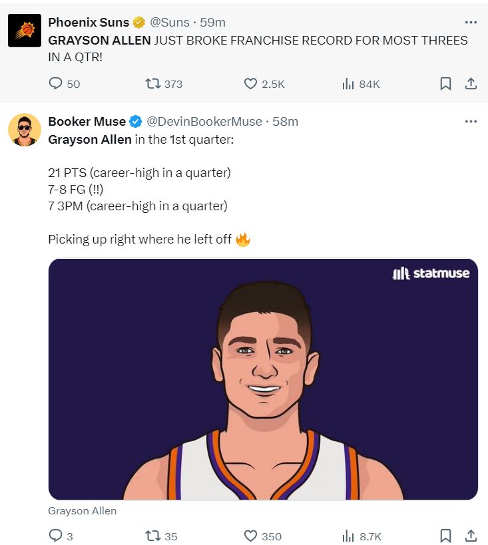Open more options for Phoenix Suns tweet
The image size is (488, 545).
[471, 22]
